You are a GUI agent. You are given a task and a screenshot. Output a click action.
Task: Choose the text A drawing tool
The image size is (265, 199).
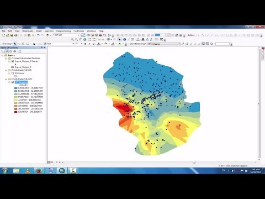coord(34,44)
